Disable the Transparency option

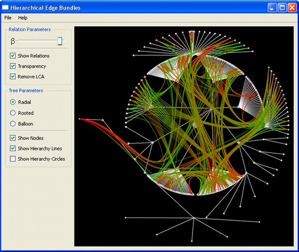(x=13, y=66)
